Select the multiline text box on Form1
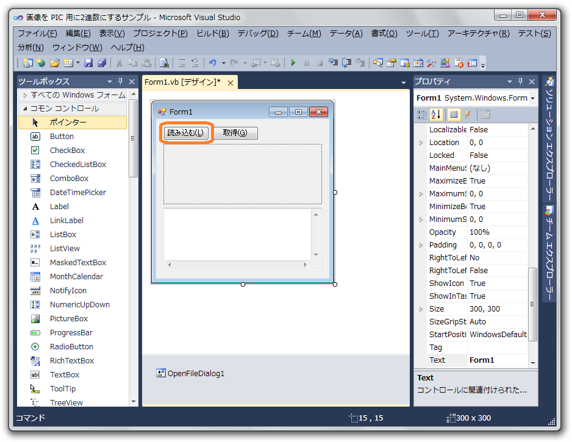 pos(243,239)
